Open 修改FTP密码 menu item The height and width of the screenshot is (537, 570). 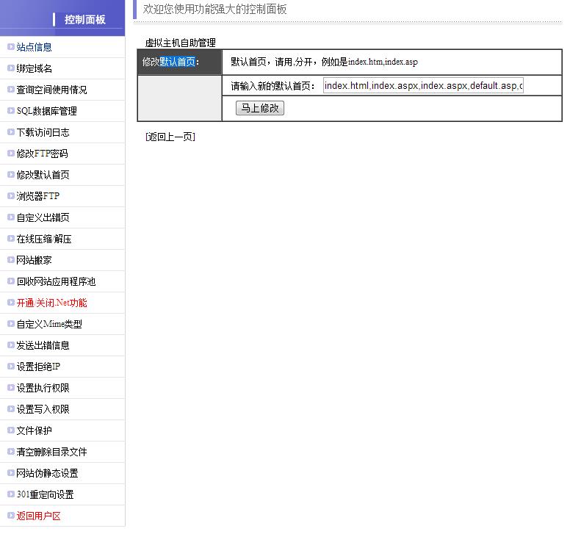pyautogui.click(x=42, y=154)
